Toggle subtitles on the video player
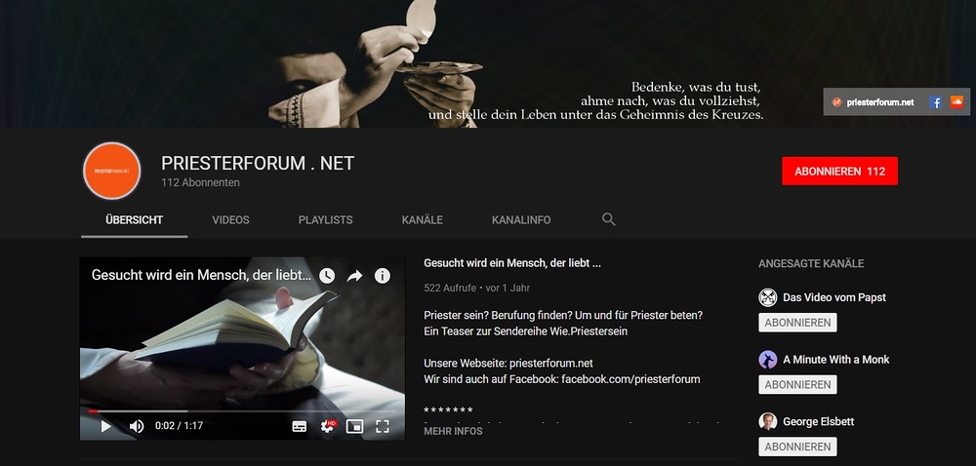 [x=300, y=426]
